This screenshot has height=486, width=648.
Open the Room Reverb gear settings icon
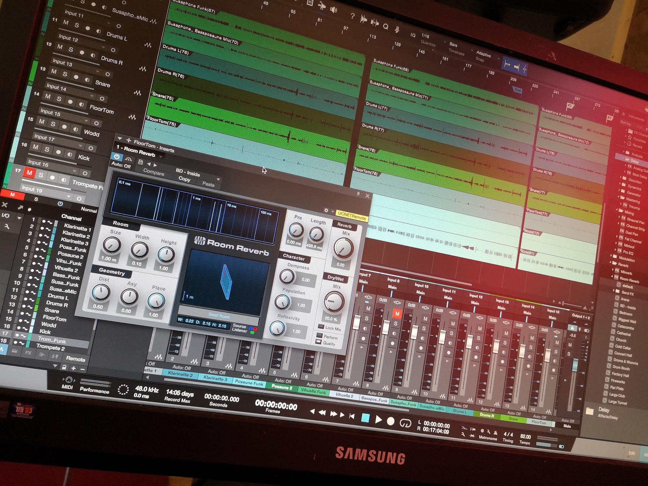(x=326, y=211)
